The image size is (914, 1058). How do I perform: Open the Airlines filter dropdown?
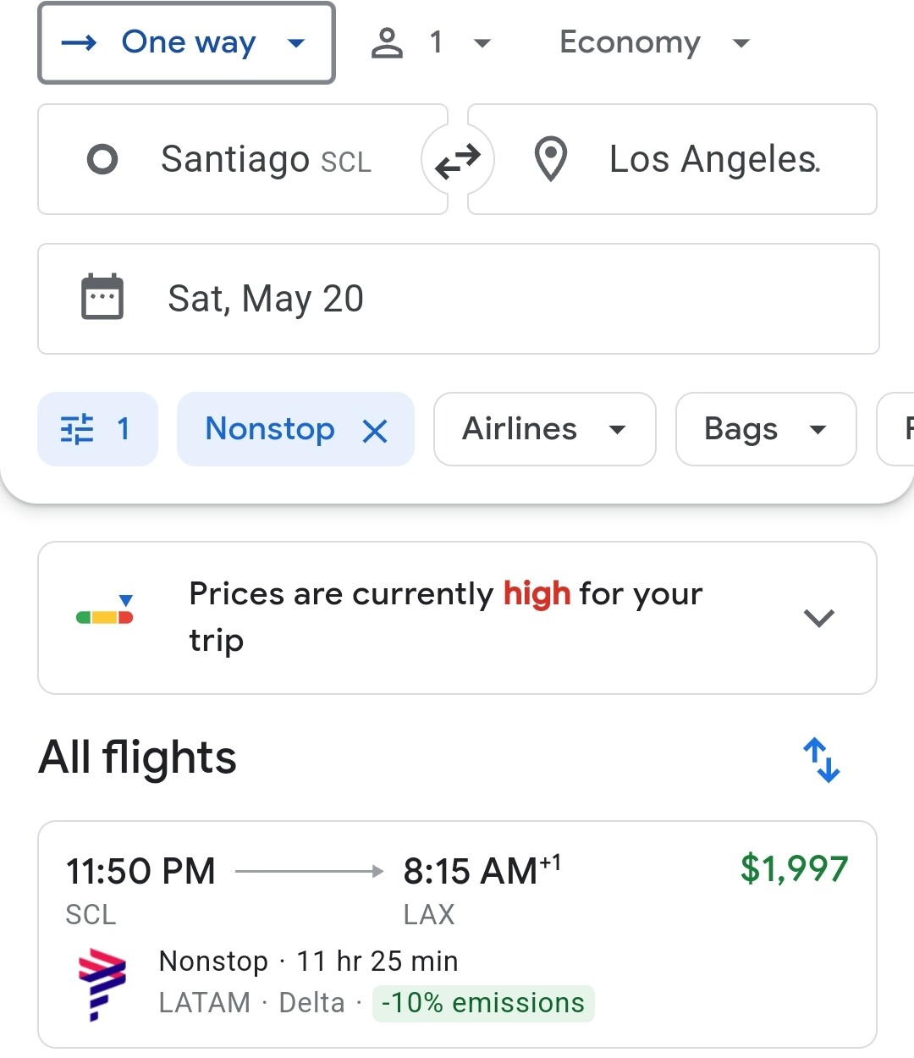pos(545,429)
